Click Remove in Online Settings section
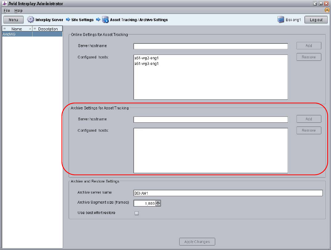Image resolution: width=331 pixels, height=250 pixels. click(x=309, y=57)
